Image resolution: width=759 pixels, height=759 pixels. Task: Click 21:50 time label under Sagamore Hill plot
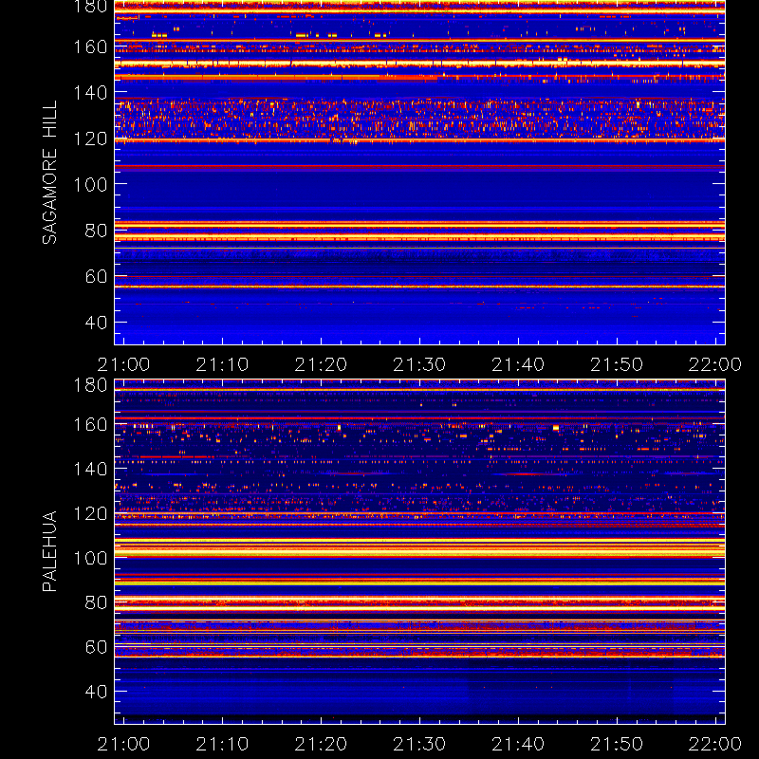(617, 364)
